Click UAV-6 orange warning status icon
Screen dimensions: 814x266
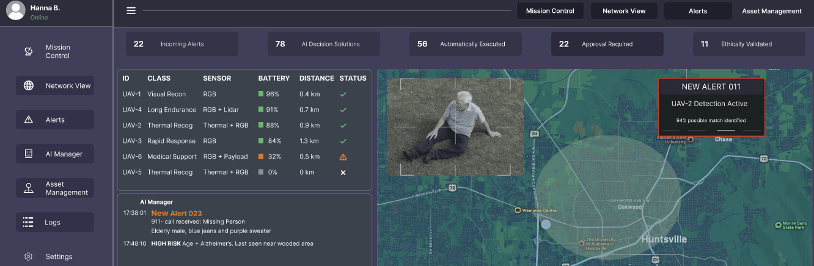coord(343,157)
